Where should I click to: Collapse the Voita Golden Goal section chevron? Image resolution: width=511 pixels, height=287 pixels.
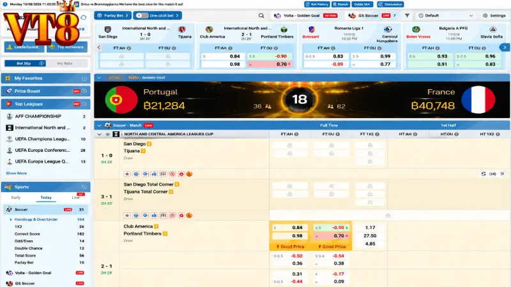click(x=99, y=78)
